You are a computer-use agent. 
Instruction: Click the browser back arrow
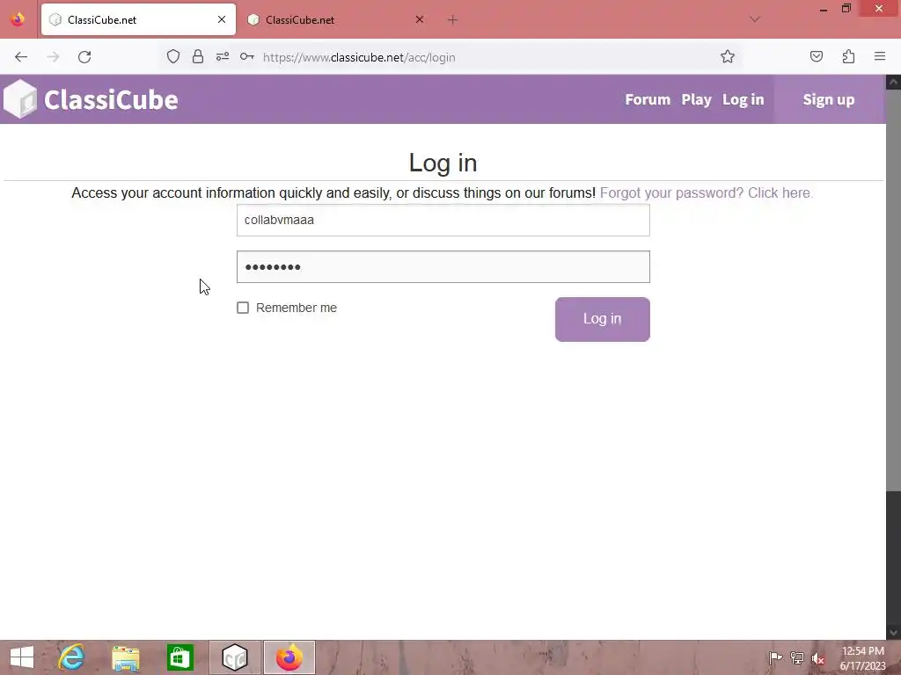[x=21, y=57]
